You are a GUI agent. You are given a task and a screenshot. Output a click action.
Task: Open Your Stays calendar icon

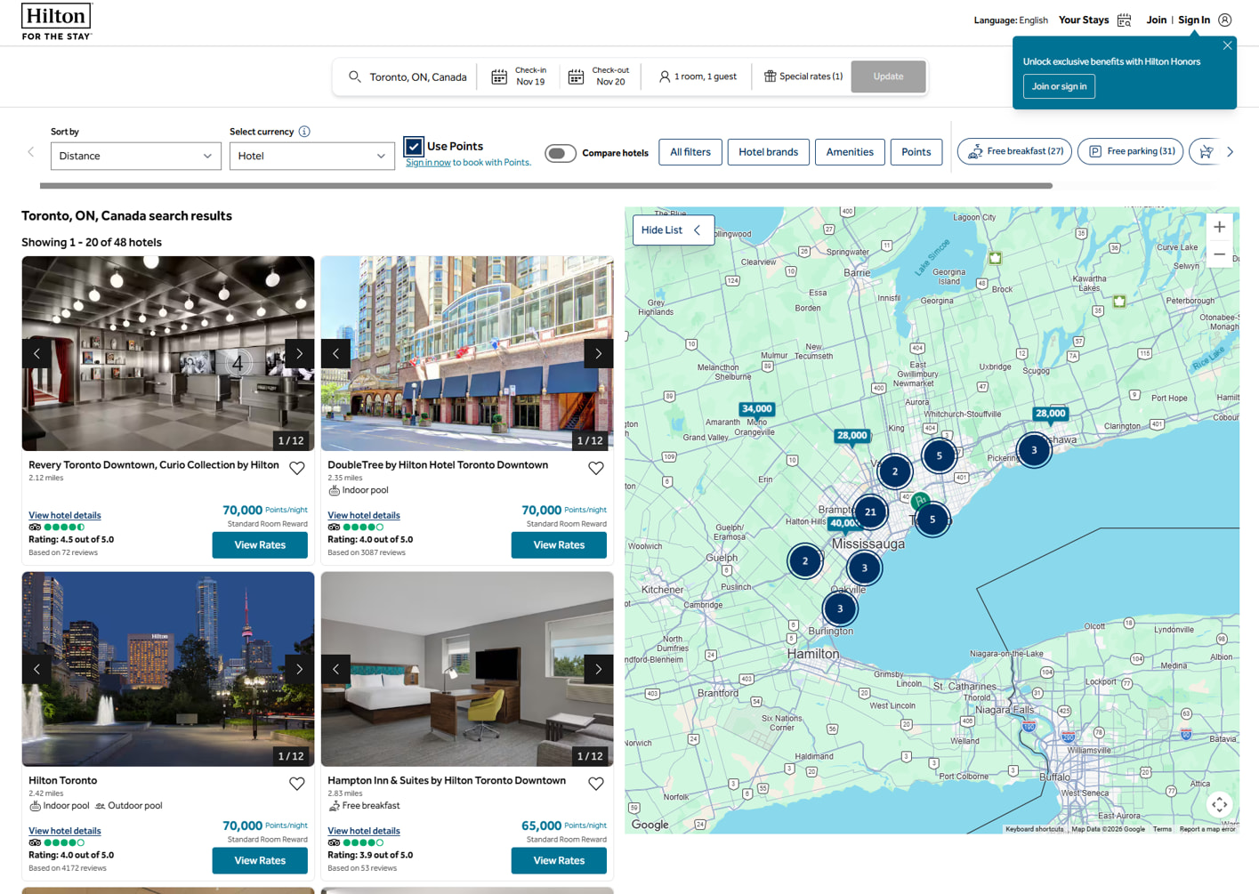tap(1124, 20)
